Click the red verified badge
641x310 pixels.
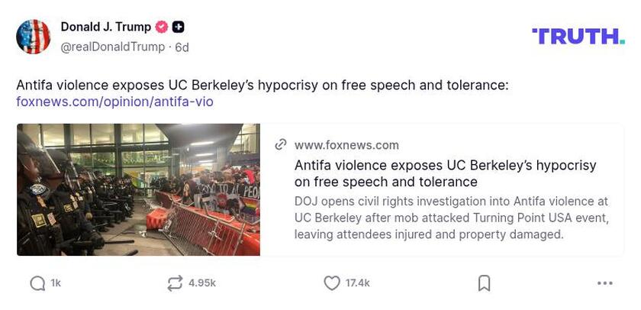coord(162,27)
